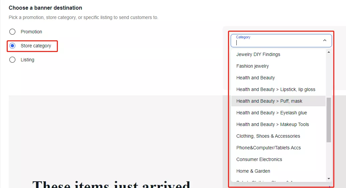
Task: Select Fashion jewelry category option
Action: pyautogui.click(x=252, y=66)
